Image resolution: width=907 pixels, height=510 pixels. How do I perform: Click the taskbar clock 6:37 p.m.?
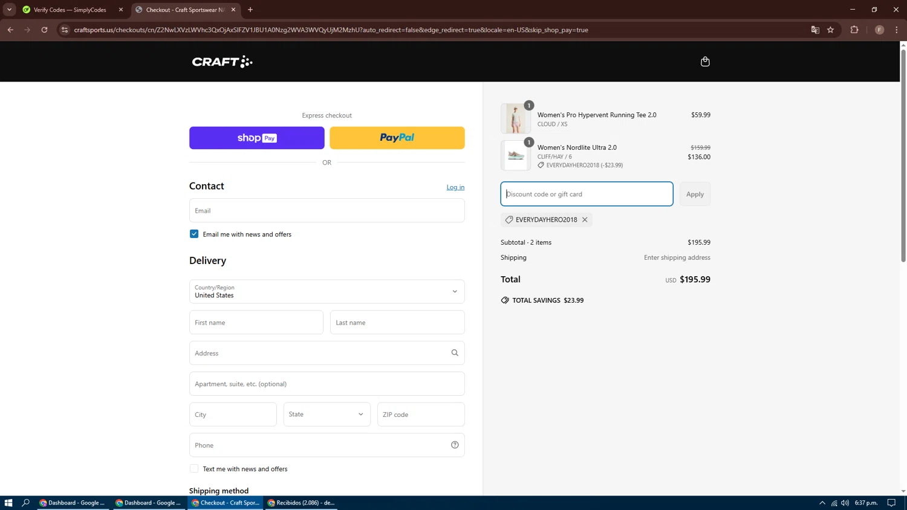(866, 503)
